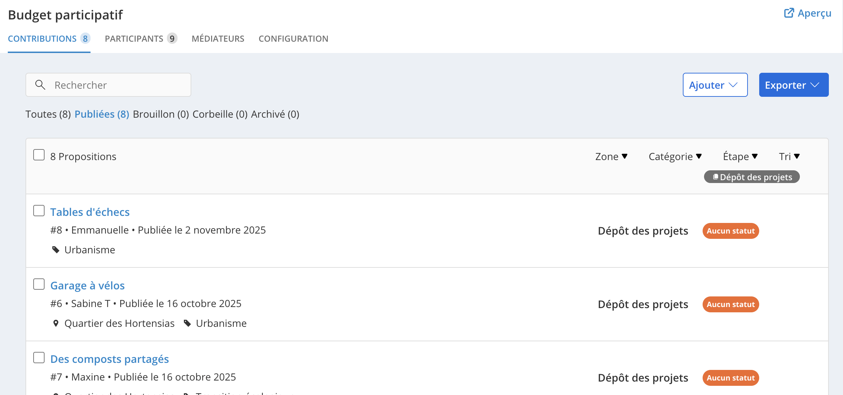
Task: Check the select-all 8 Propositions checkbox
Action: click(39, 155)
